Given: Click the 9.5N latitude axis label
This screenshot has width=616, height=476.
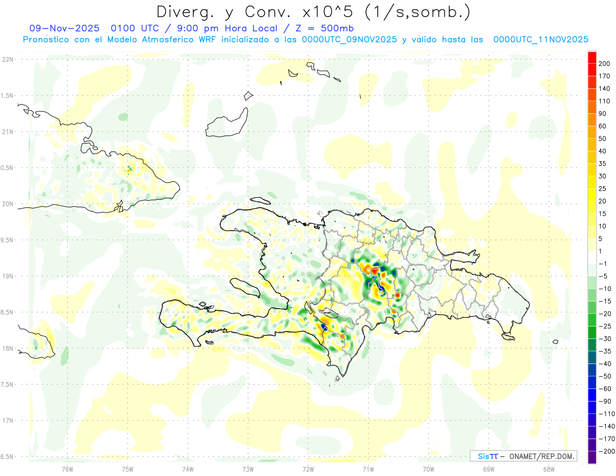Looking at the screenshot, I should [7, 240].
